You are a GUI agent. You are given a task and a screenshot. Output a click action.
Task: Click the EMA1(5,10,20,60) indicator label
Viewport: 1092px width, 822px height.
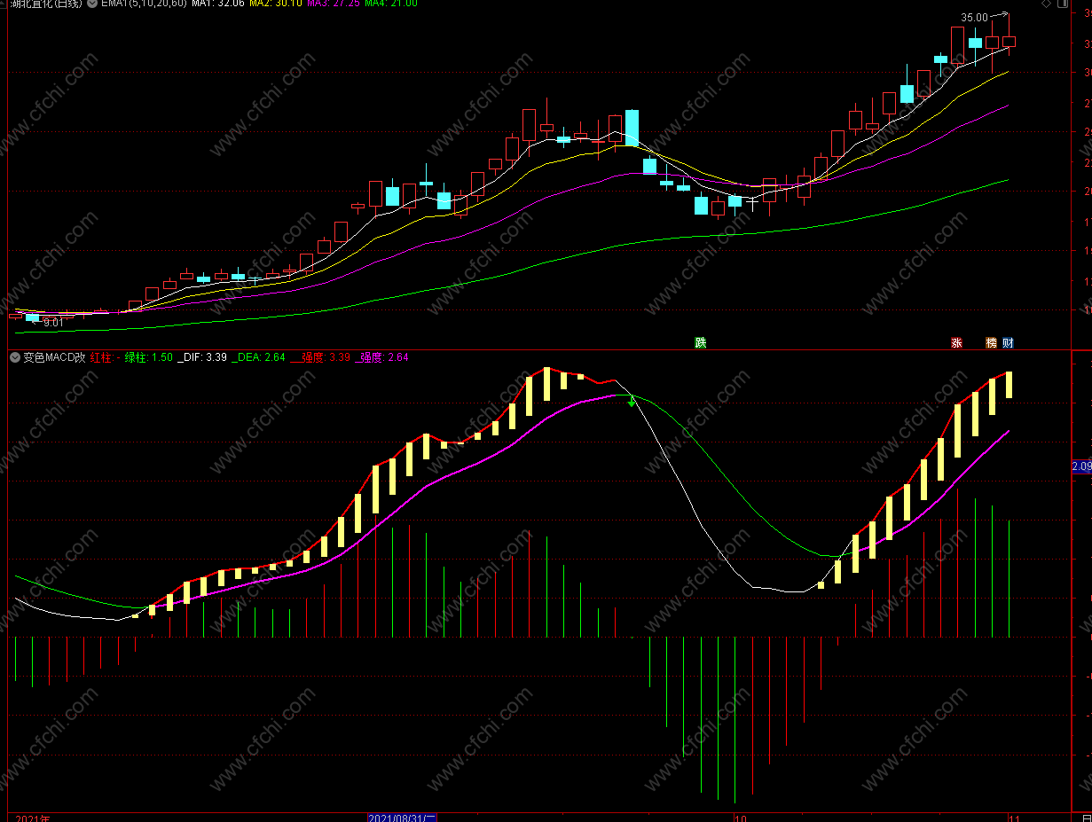[x=144, y=4]
